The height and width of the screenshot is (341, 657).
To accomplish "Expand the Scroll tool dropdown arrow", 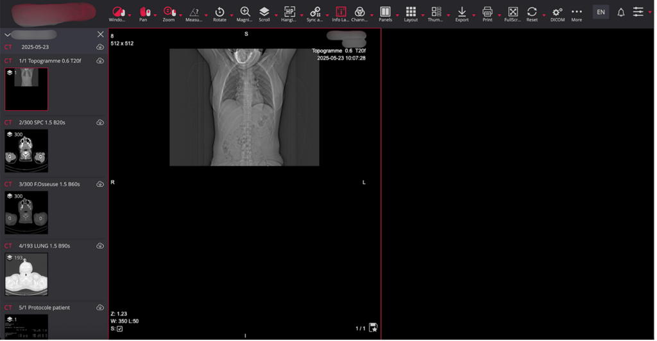I will coord(276,15).
